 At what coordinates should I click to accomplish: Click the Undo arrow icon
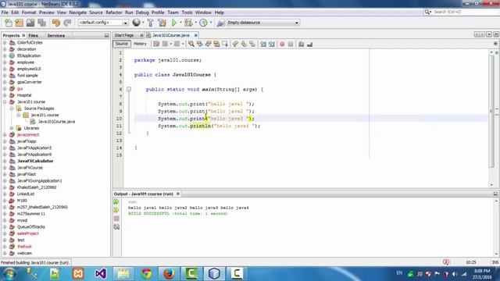[x=56, y=23]
